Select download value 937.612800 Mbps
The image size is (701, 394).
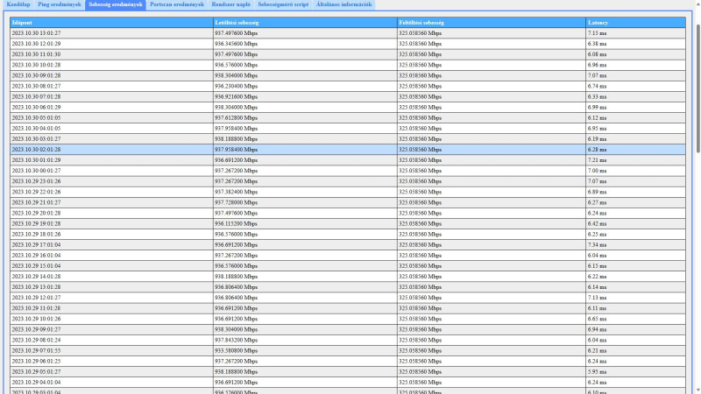pos(236,118)
